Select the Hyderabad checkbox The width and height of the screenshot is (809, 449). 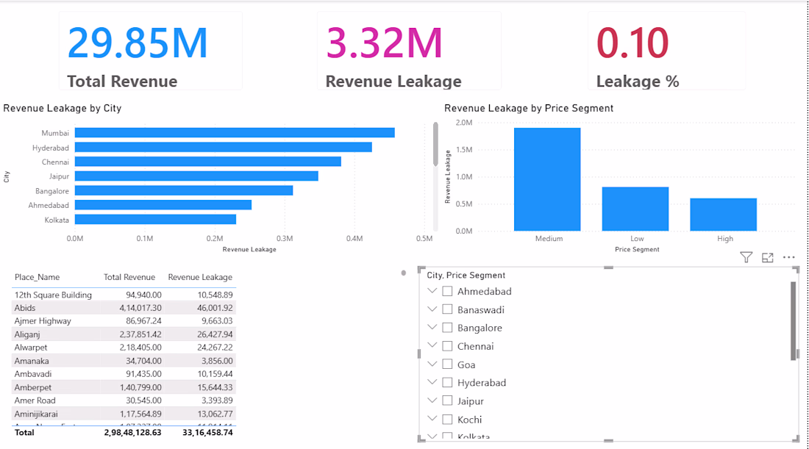pyautogui.click(x=447, y=383)
